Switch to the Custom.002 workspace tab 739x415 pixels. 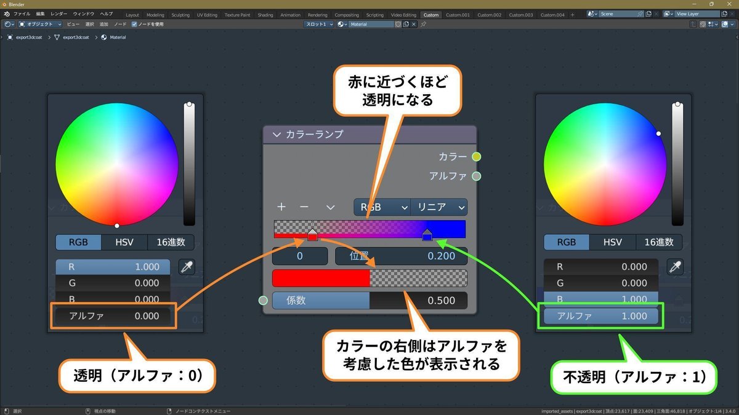click(x=489, y=14)
